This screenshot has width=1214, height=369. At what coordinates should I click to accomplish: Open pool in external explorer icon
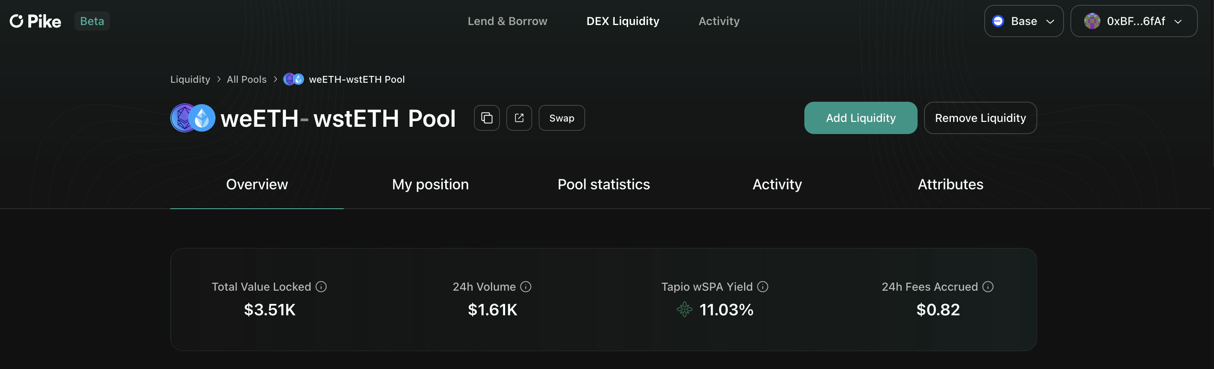(519, 118)
